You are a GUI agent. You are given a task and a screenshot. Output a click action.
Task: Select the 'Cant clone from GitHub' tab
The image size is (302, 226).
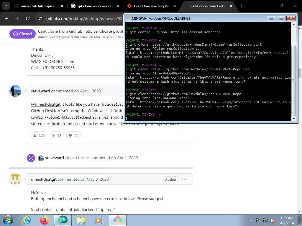point(208,6)
